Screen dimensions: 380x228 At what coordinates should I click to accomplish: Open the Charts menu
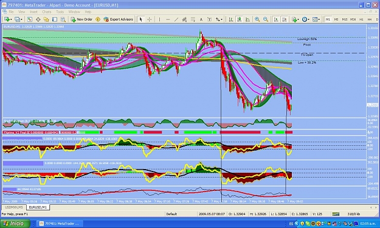(x=47, y=12)
